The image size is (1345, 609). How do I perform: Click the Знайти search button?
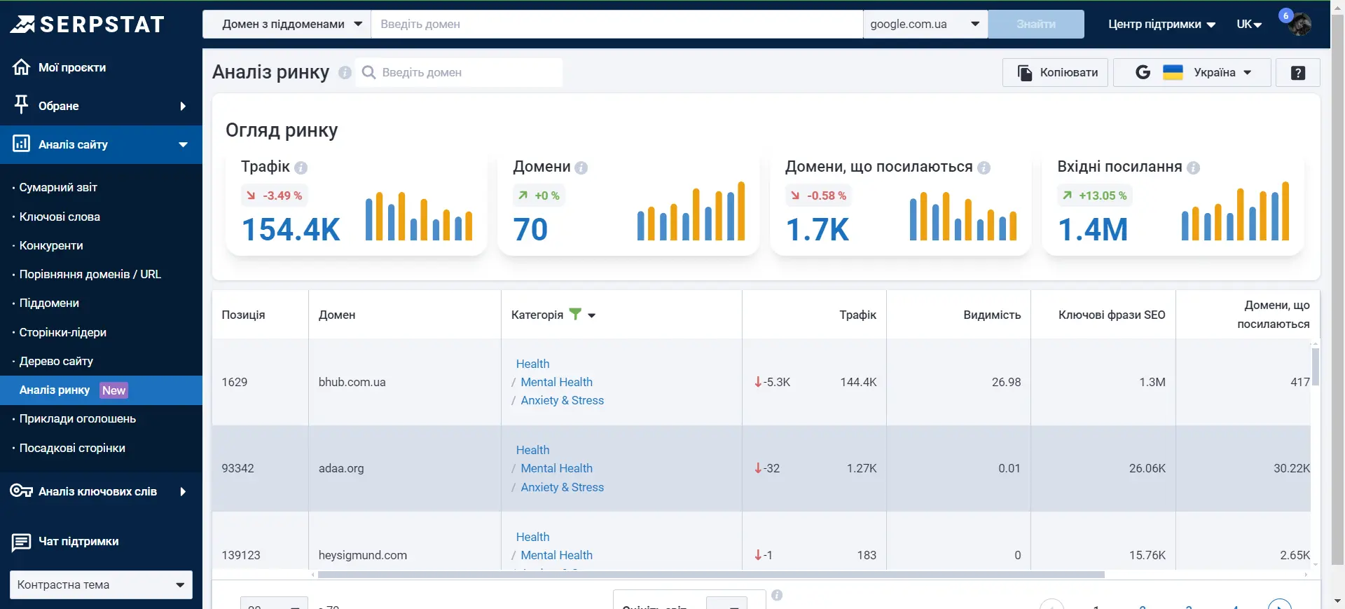click(x=1036, y=24)
